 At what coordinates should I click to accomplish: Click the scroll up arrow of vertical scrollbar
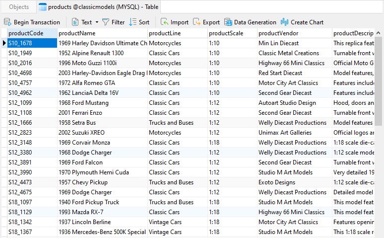tap(378, 33)
